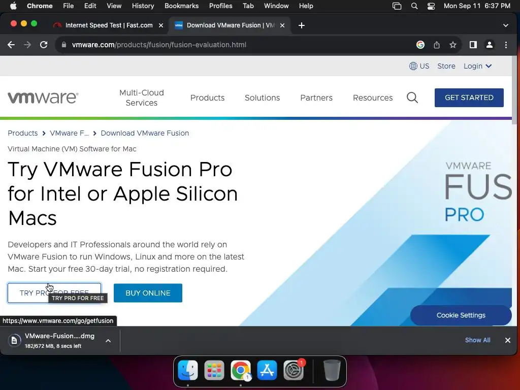Open the File menu
The width and height of the screenshot is (520, 390).
[69, 6]
